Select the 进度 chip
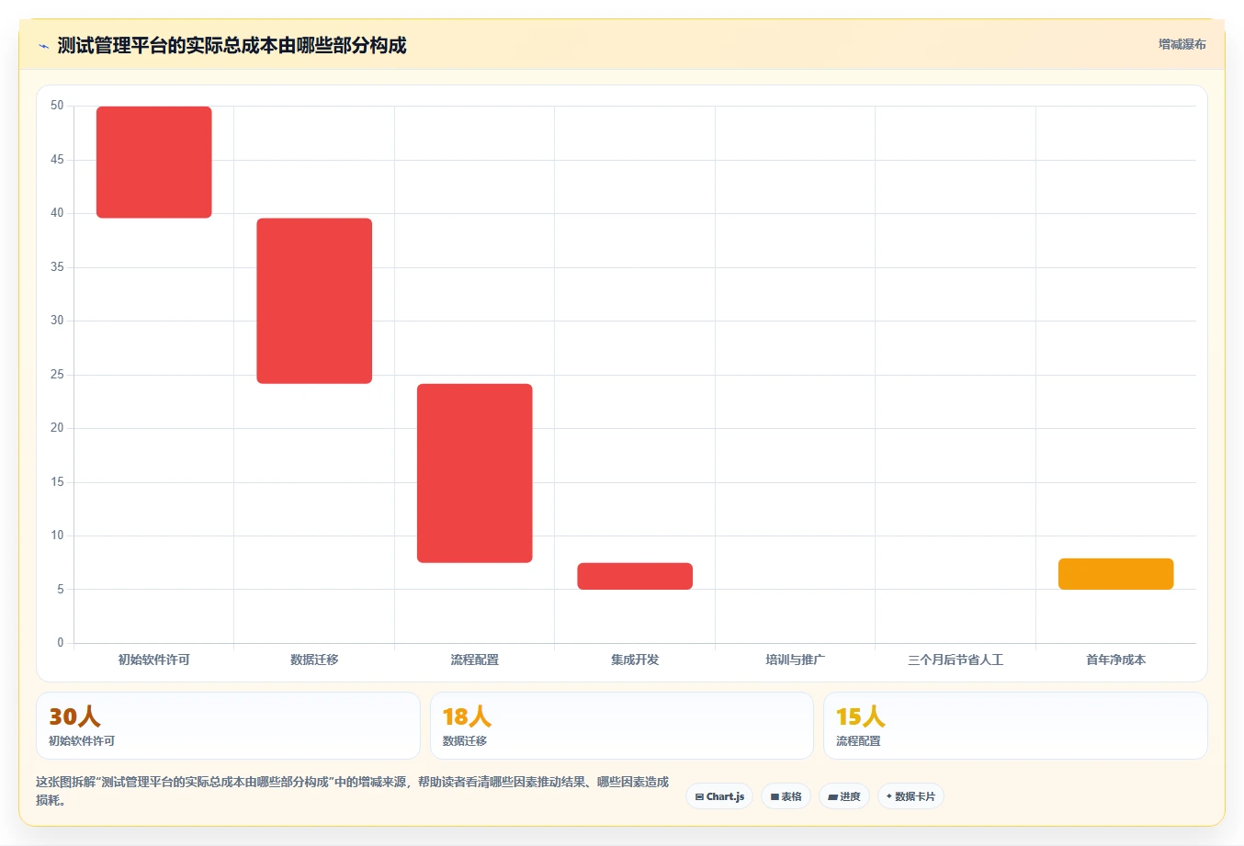1244x846 pixels. click(844, 796)
